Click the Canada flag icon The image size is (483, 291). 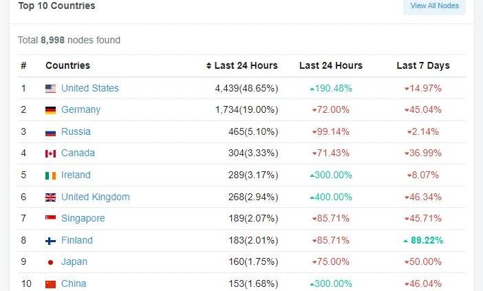[50, 153]
